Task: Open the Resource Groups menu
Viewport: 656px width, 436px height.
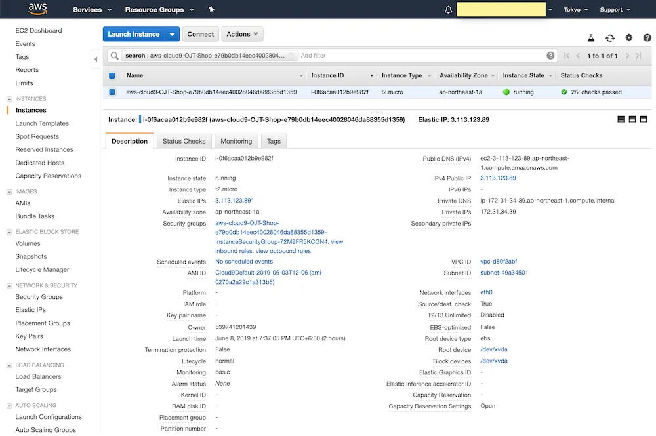Action: tap(159, 10)
